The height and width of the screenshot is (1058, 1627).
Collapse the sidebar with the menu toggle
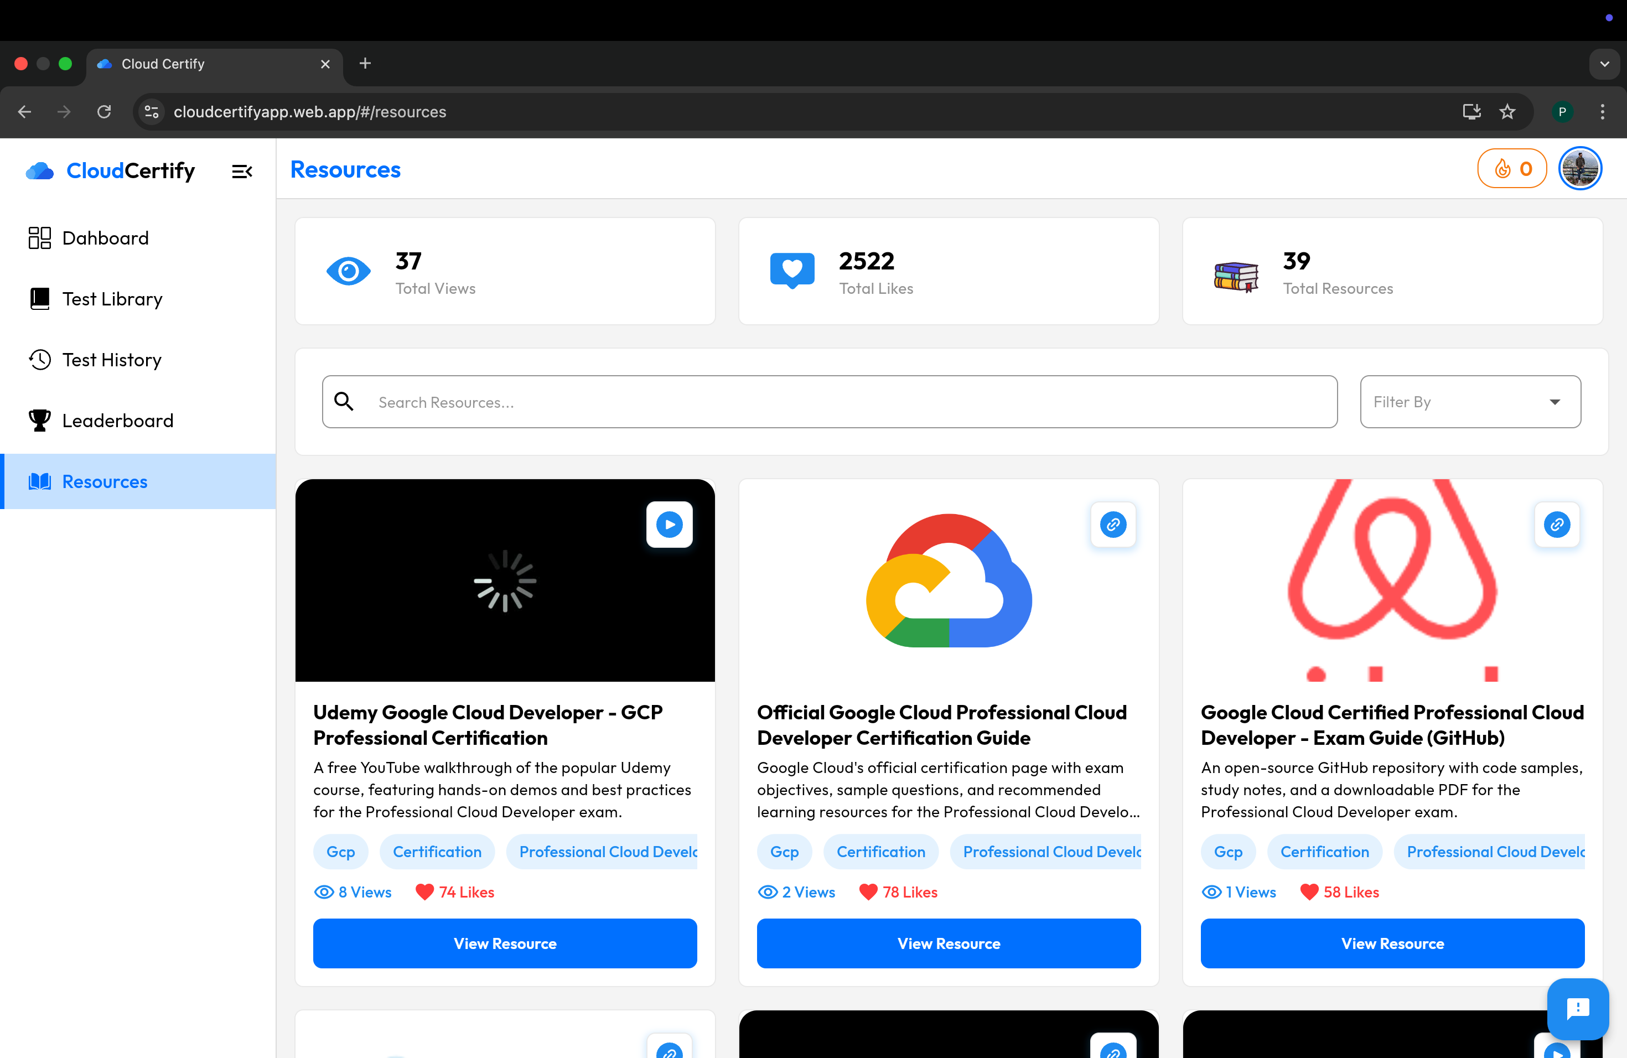click(242, 171)
